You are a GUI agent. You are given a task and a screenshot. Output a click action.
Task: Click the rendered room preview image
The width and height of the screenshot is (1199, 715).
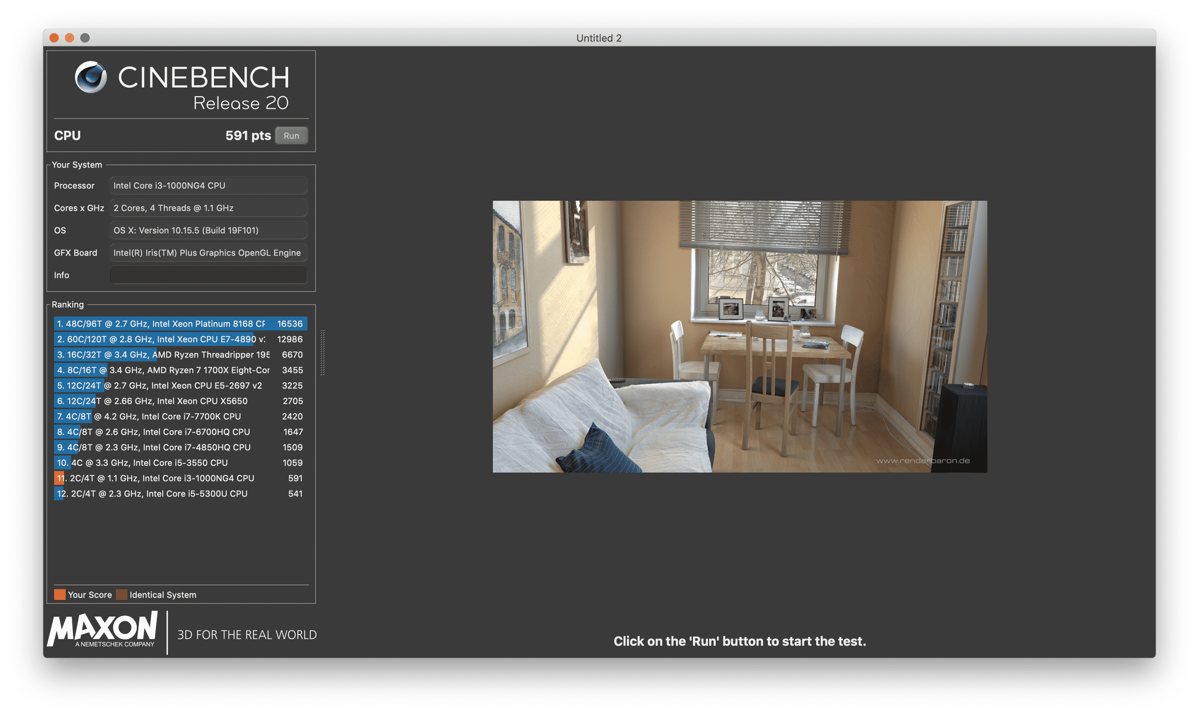click(x=739, y=336)
